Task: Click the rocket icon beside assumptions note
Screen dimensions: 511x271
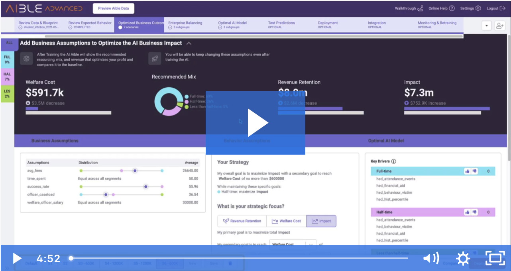Action: pos(154,58)
